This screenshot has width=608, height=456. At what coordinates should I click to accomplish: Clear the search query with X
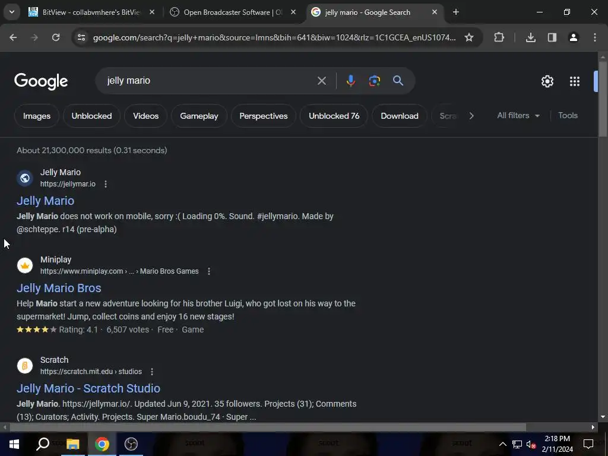pos(322,81)
